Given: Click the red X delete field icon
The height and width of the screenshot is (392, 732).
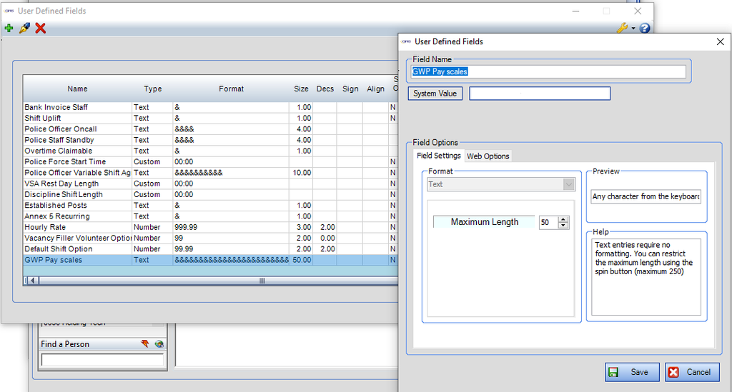Looking at the screenshot, I should [x=41, y=28].
